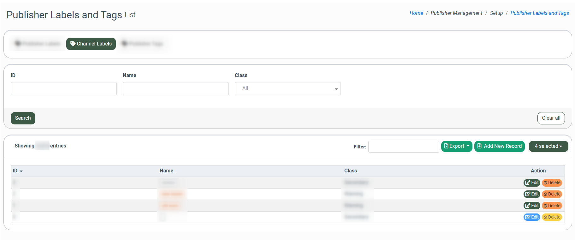Sort table by Class column
Viewport: 575px width, 240px height.
[351, 171]
